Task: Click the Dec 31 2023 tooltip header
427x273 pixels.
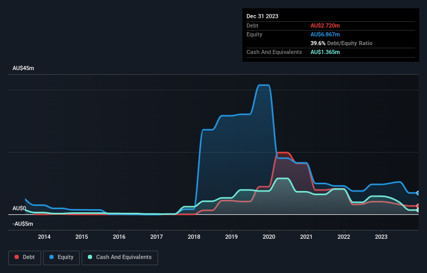Action: [262, 16]
